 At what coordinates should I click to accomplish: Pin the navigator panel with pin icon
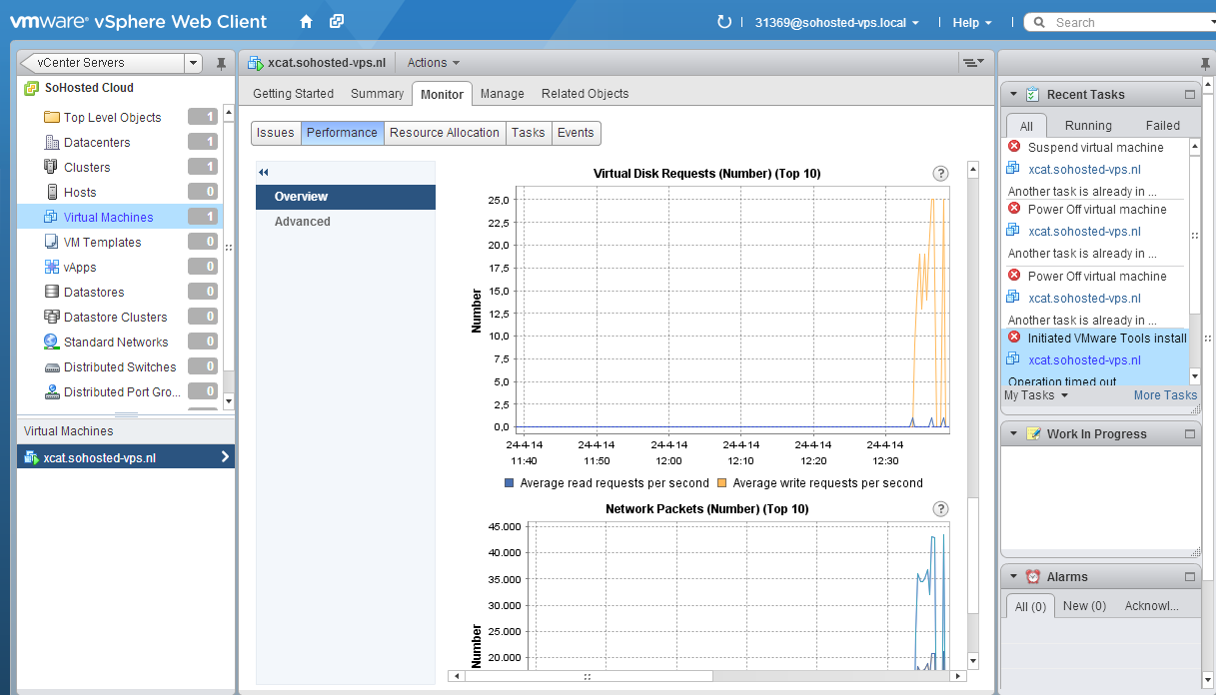pos(221,64)
